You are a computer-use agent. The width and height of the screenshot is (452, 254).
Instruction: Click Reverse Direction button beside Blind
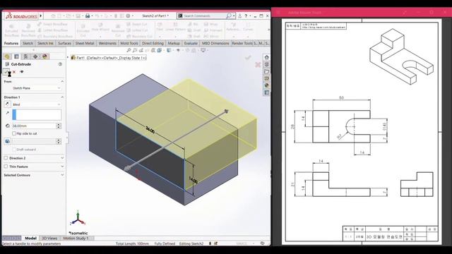[8, 104]
